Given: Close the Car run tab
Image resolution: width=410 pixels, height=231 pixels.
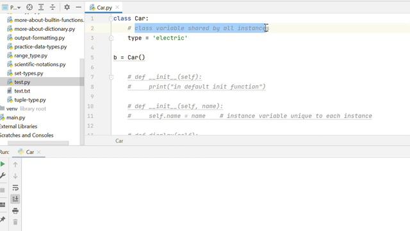Looking at the screenshot, I should click(x=38, y=152).
